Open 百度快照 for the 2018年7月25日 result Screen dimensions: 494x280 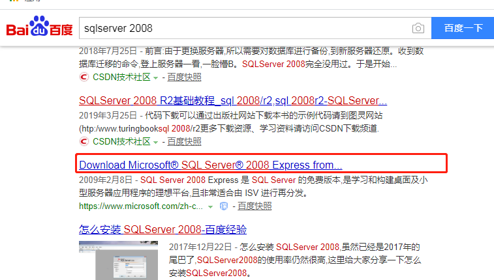pyautogui.click(x=184, y=77)
